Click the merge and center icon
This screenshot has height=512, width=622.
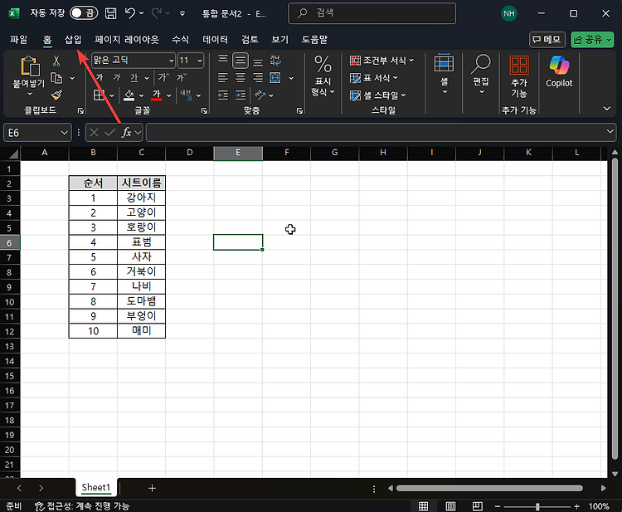click(275, 78)
